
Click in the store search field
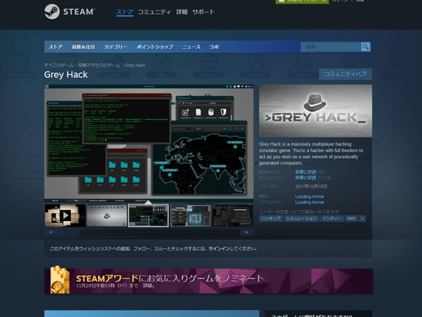click(331, 47)
